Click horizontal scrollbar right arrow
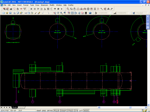This screenshot has height=112, width=150. (146, 107)
